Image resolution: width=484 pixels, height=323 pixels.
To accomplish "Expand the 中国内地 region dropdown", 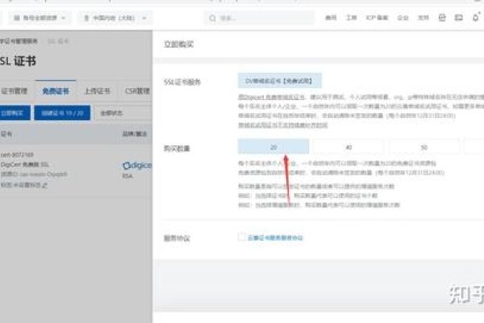I will click(x=115, y=18).
